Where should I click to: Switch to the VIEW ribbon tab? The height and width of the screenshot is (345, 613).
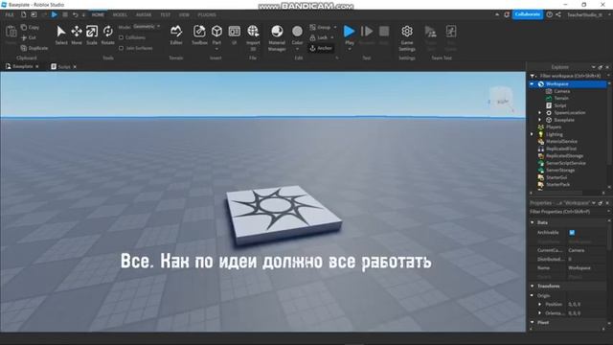pos(184,15)
